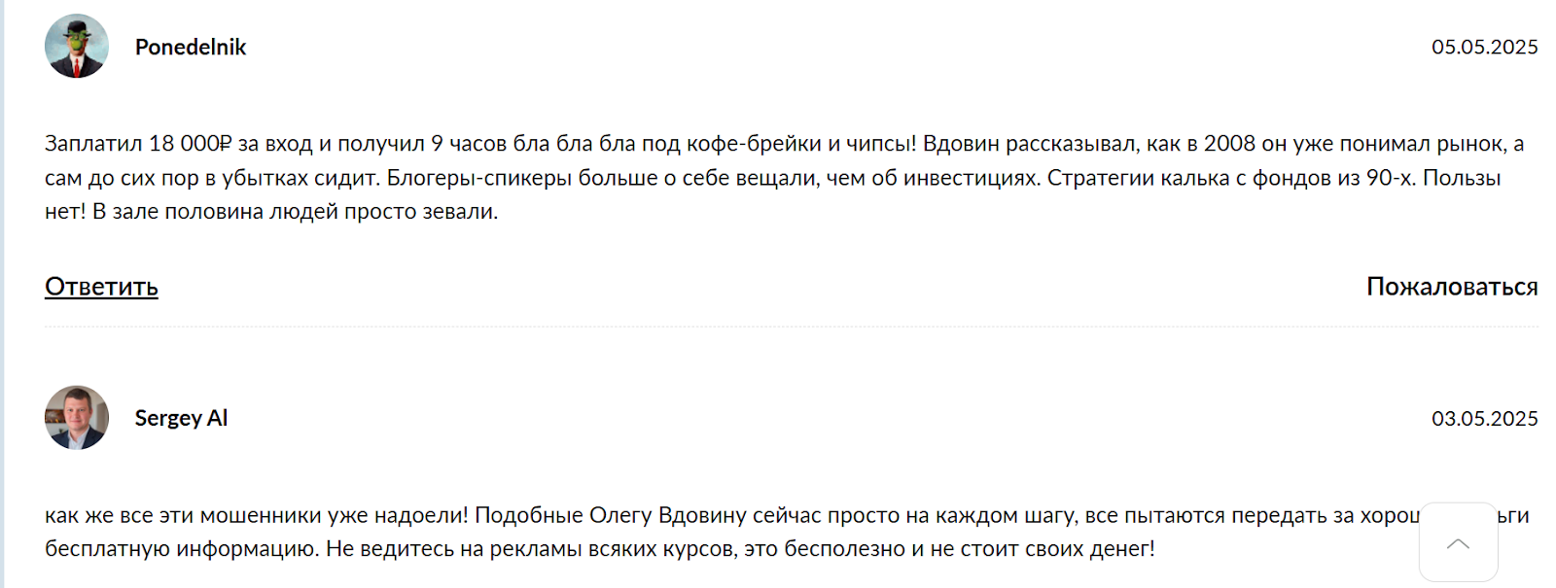Click the Ответить reply link
This screenshot has height=588, width=1556.
pyautogui.click(x=101, y=287)
